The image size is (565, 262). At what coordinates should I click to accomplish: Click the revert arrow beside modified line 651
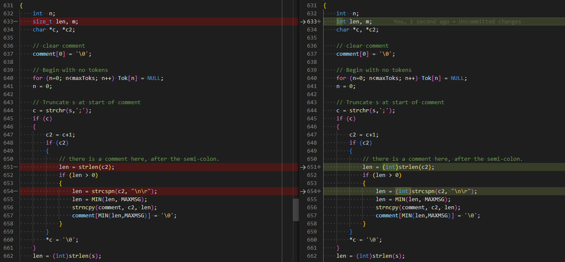coord(303,167)
